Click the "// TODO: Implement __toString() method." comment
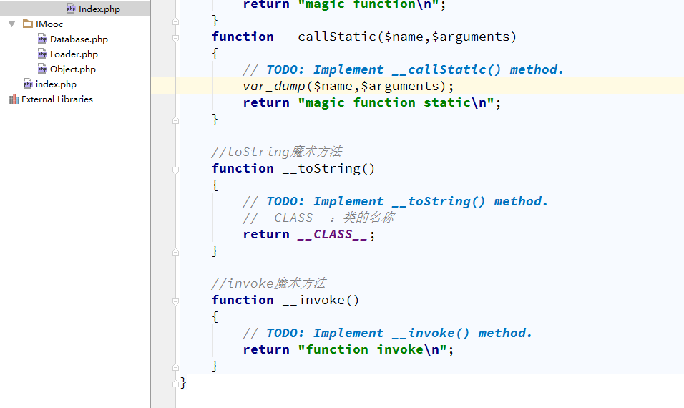The width and height of the screenshot is (684, 408). (x=395, y=202)
